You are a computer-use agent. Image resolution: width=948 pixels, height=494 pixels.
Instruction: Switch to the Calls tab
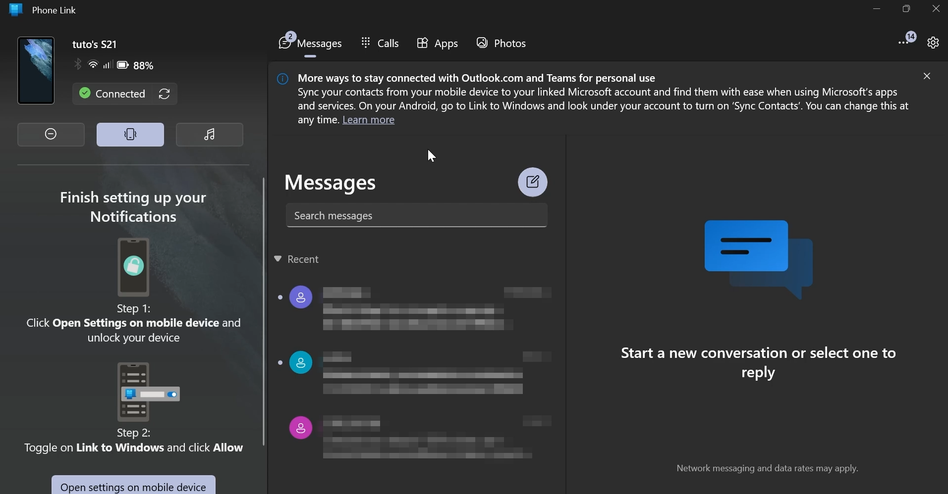coord(381,43)
